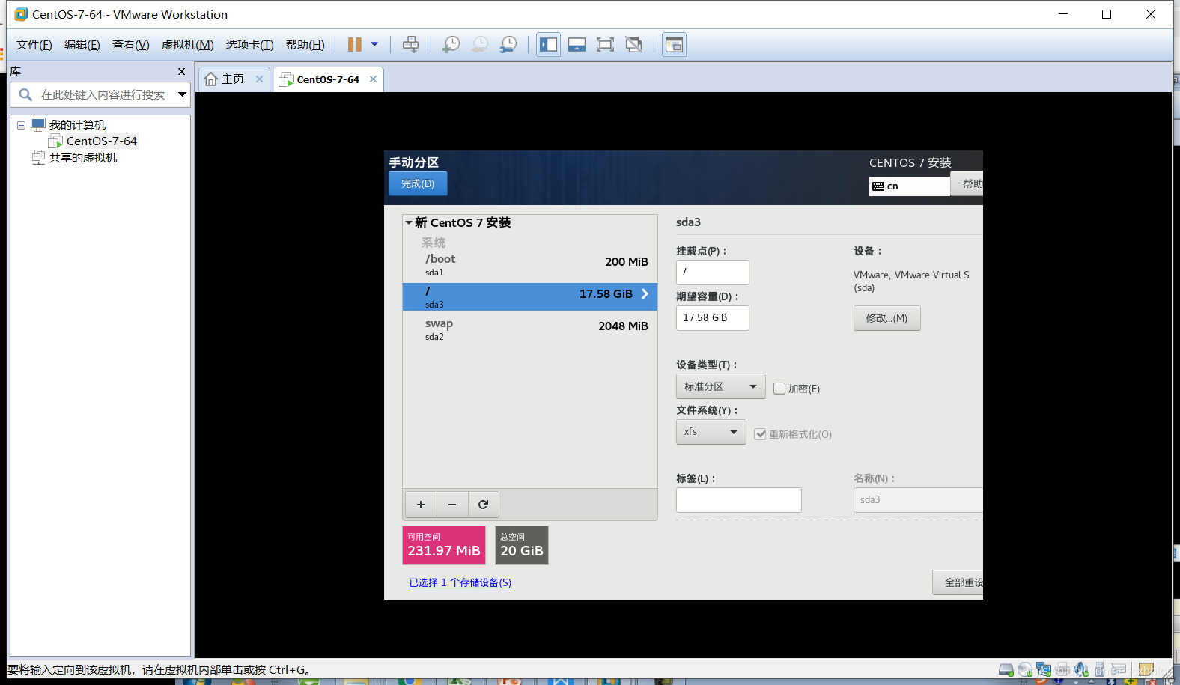
Task: Toggle the thumbnail bar view
Action: pos(577,44)
